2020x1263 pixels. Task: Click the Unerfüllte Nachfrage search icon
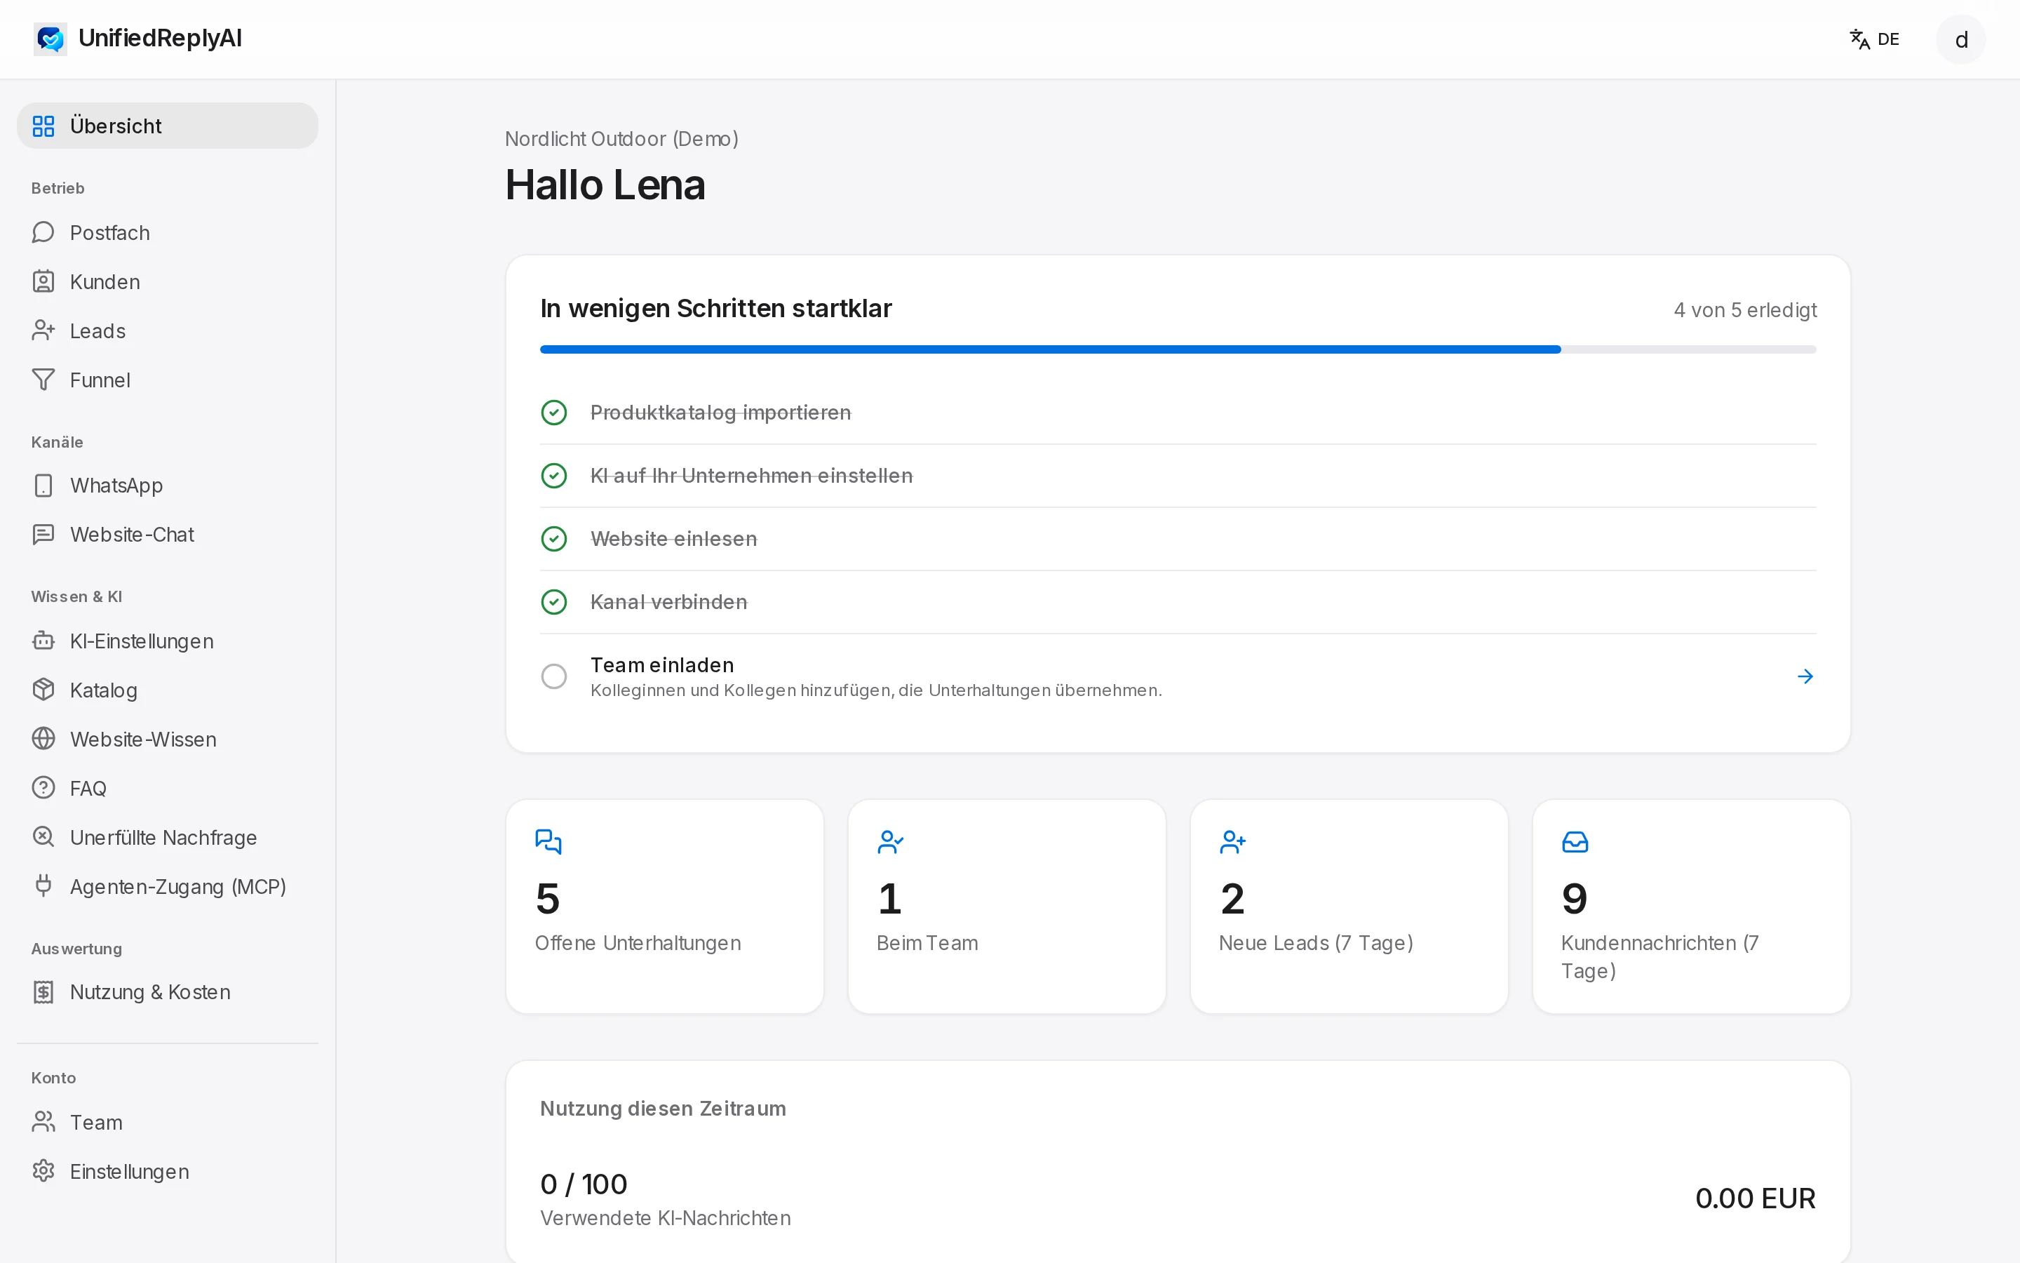[43, 837]
